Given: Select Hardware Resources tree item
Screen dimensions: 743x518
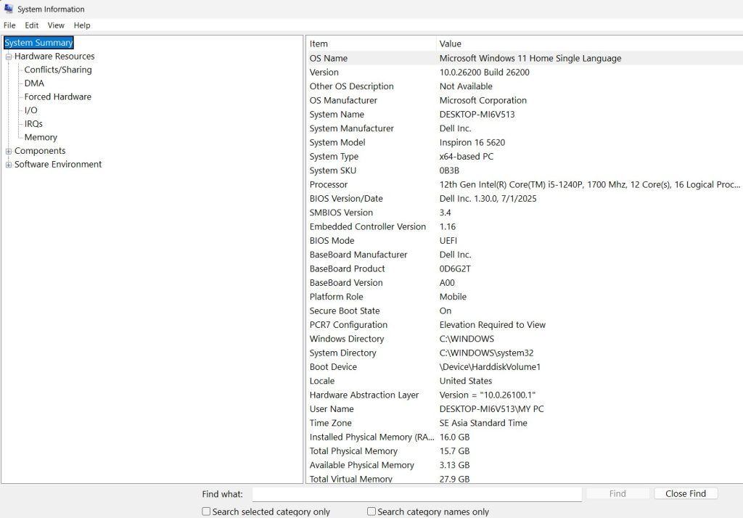Looking at the screenshot, I should (54, 56).
